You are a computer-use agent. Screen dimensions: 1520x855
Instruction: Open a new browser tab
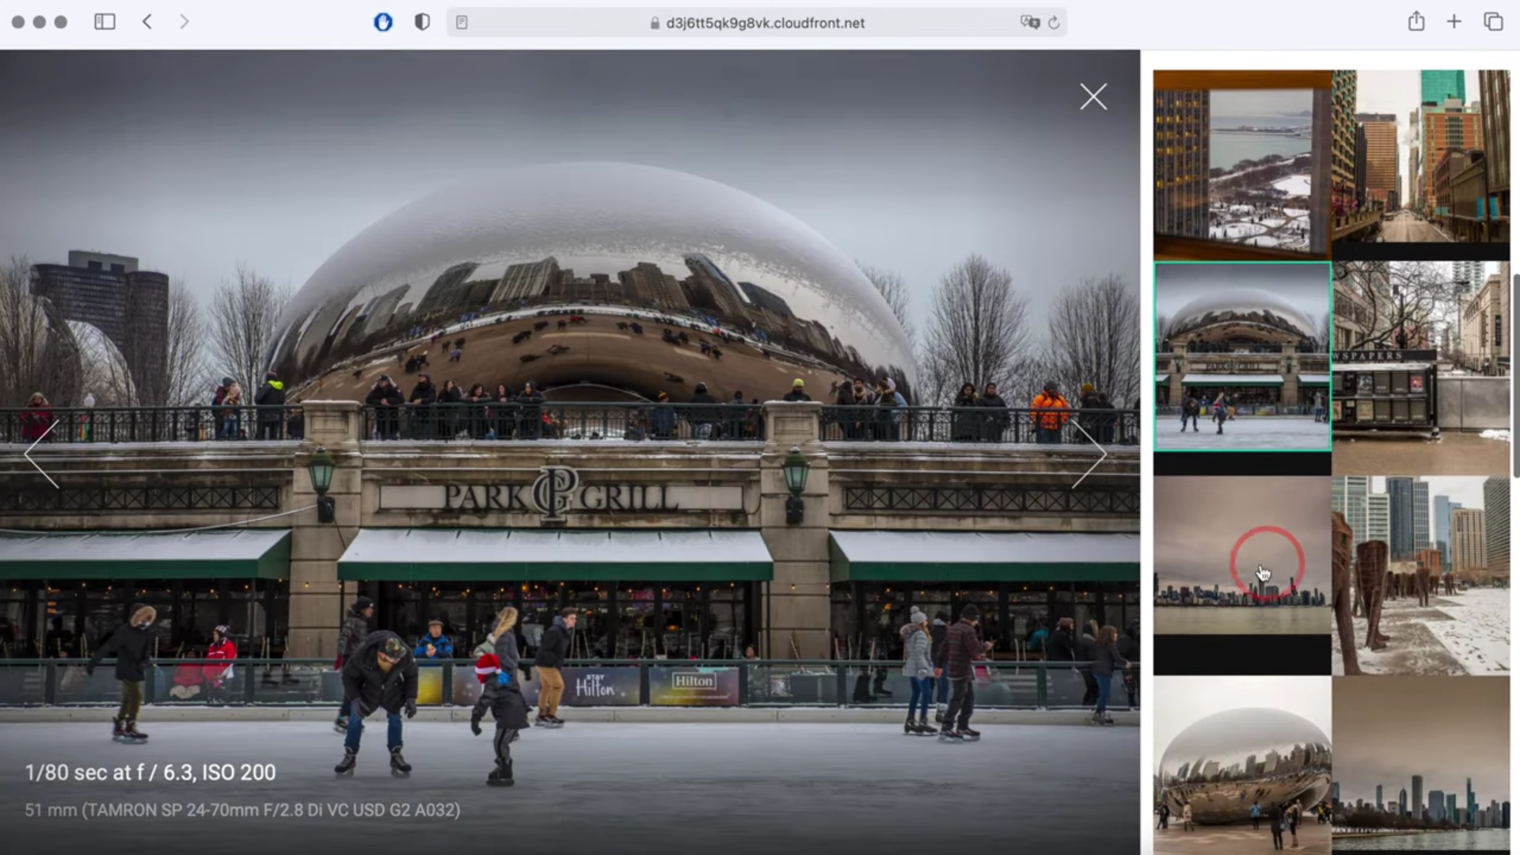click(1454, 22)
